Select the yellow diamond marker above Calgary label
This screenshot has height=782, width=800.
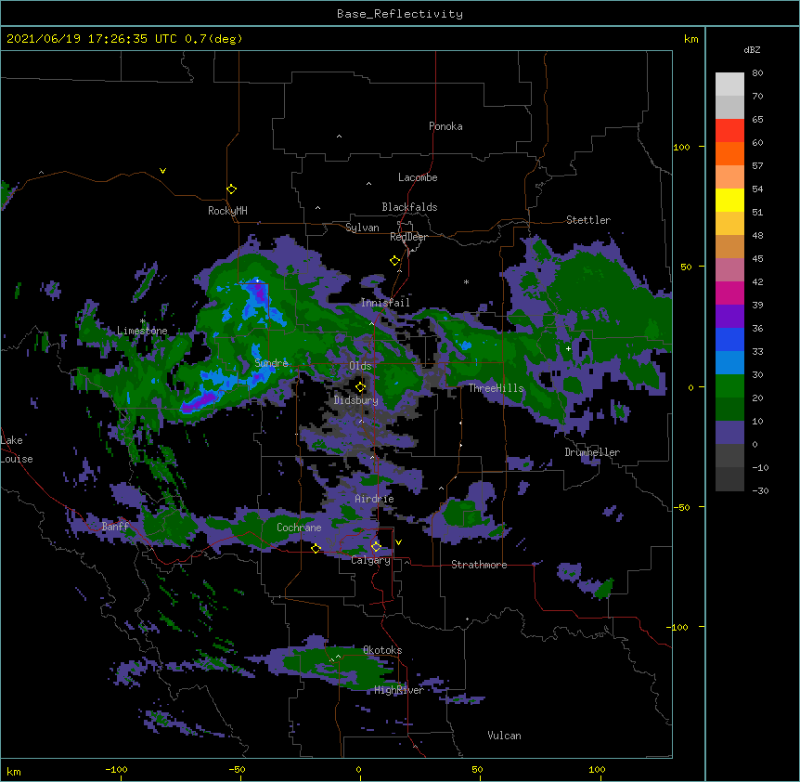376,547
